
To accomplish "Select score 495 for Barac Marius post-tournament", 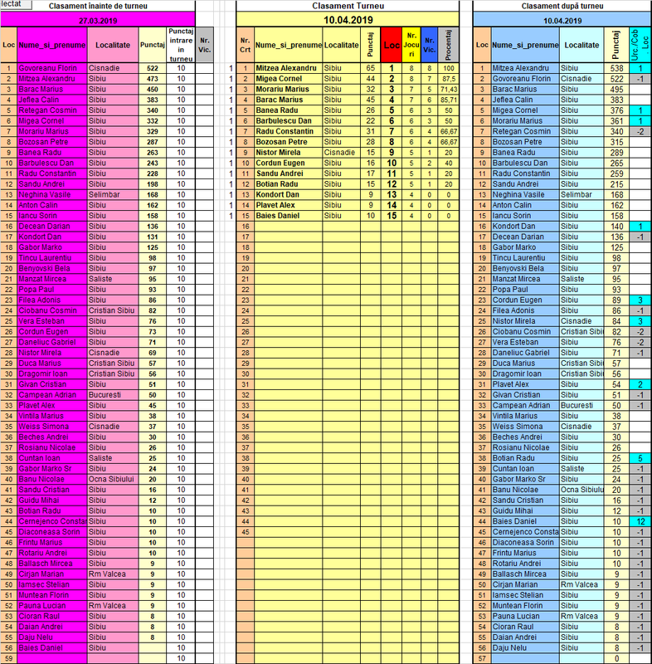I will click(616, 90).
